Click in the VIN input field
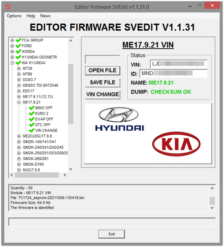This screenshot has width=224, height=247. (x=179, y=64)
